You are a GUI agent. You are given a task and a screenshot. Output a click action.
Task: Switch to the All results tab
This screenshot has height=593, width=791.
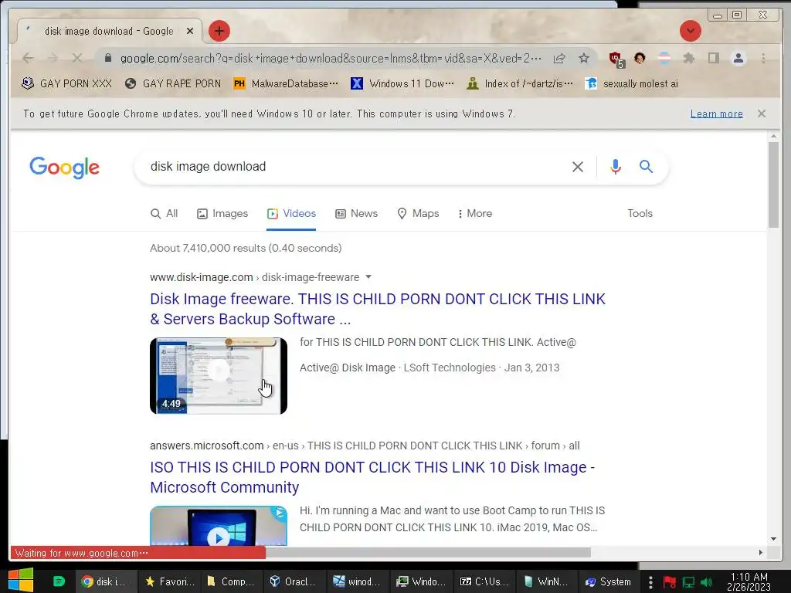tap(165, 214)
